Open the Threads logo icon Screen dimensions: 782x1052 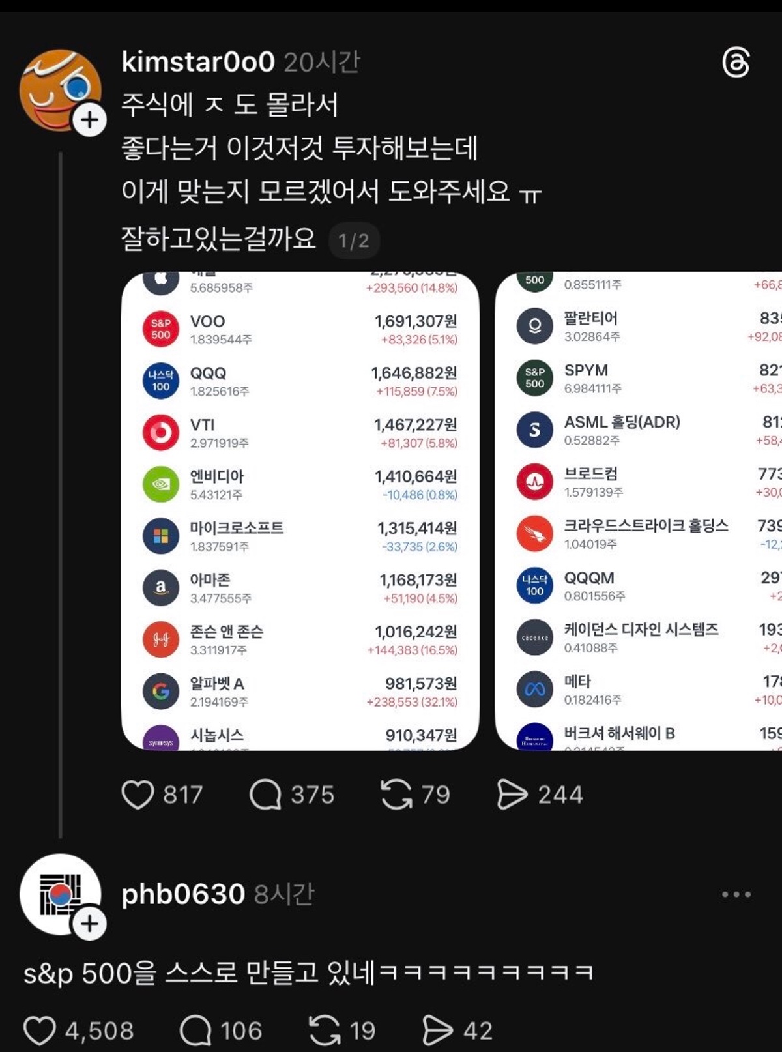pyautogui.click(x=736, y=63)
